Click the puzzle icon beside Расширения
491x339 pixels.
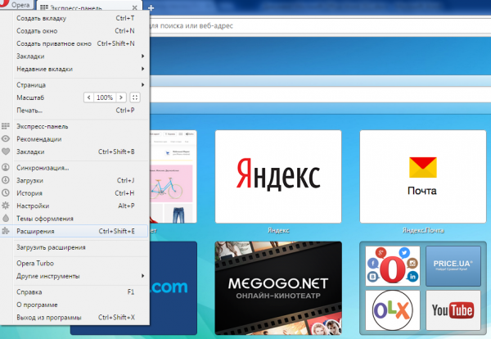(6, 231)
